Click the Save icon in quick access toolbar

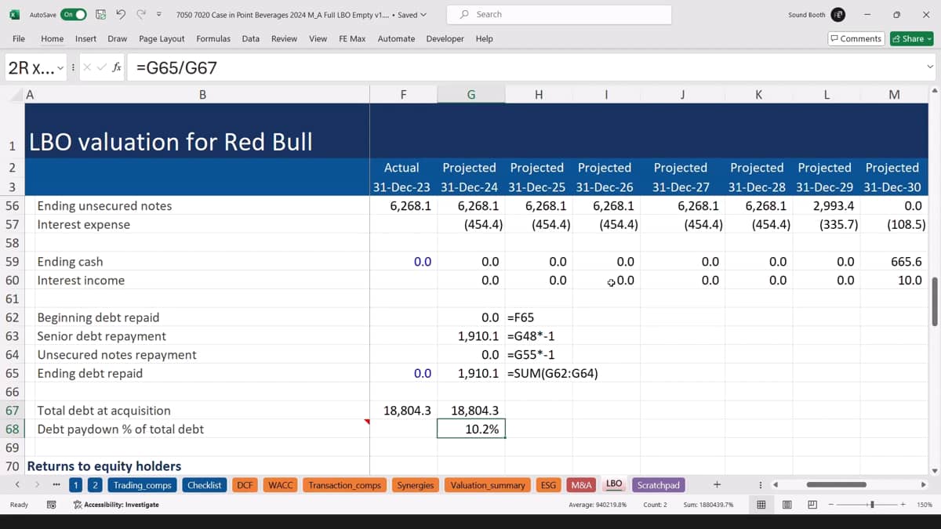[x=100, y=14]
